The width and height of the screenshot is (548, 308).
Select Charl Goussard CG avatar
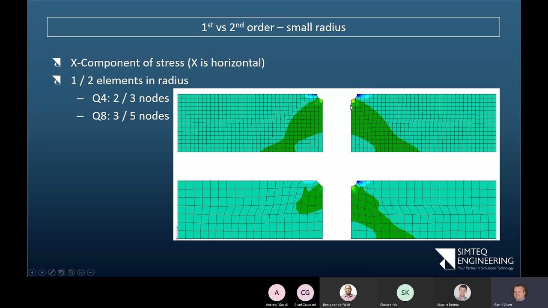[305, 293]
